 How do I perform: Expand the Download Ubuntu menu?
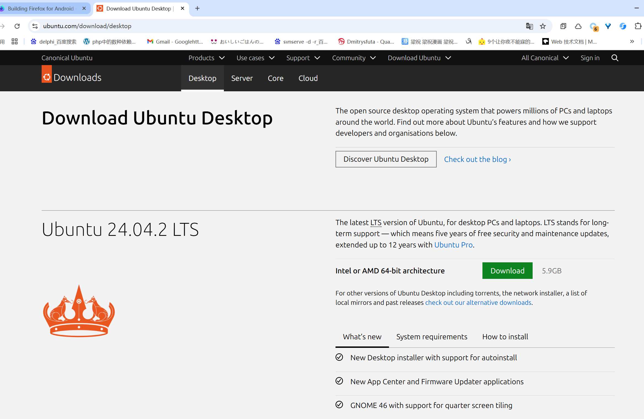click(419, 58)
